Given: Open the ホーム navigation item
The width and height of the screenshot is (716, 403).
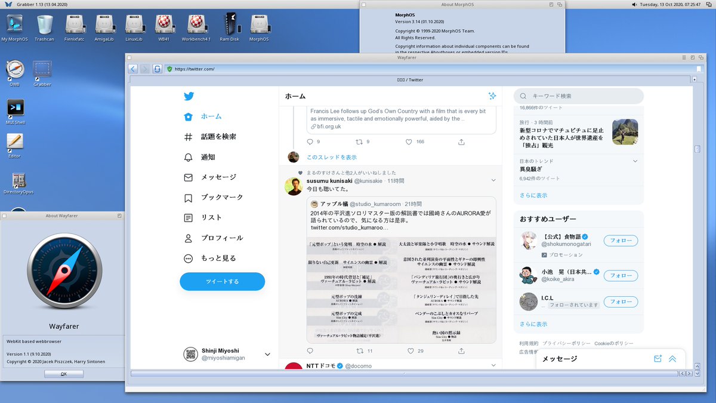Looking at the screenshot, I should [203, 116].
